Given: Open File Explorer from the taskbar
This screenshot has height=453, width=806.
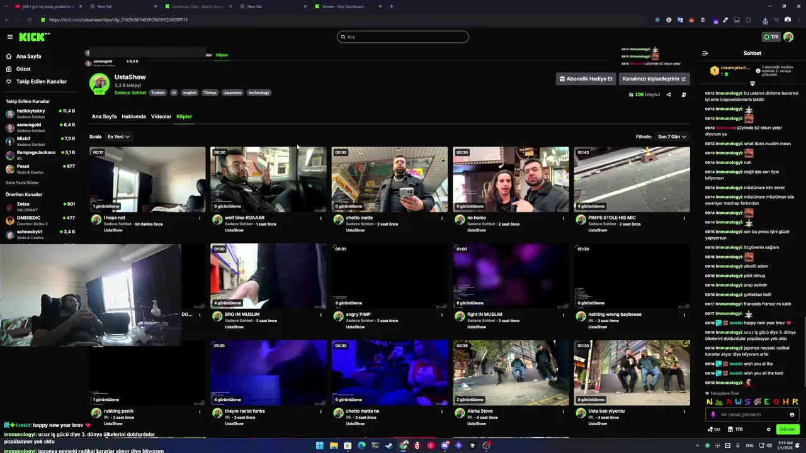Looking at the screenshot, I should (x=333, y=445).
